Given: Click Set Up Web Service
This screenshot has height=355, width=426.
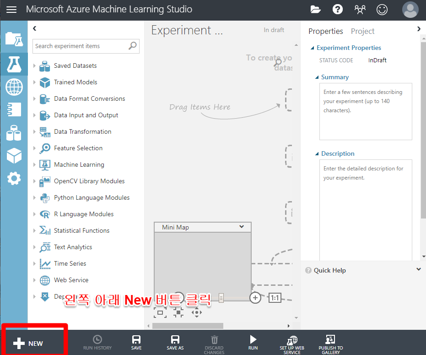Looking at the screenshot, I should pyautogui.click(x=292, y=344).
